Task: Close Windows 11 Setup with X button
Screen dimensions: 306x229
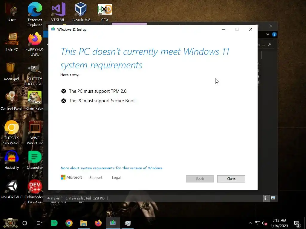Action: point(251,29)
